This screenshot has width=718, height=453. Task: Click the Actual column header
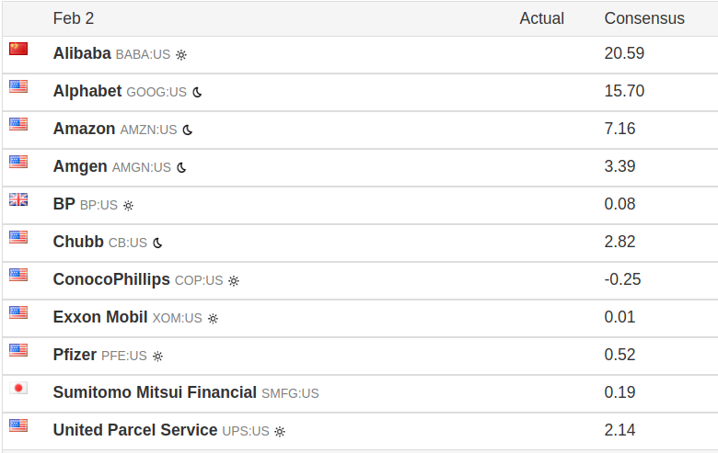tap(542, 18)
